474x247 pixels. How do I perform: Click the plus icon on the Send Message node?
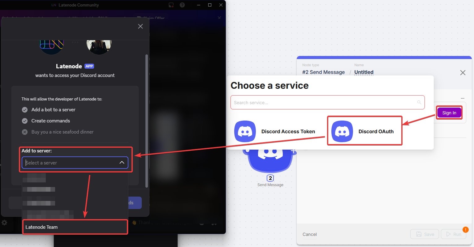click(x=293, y=151)
